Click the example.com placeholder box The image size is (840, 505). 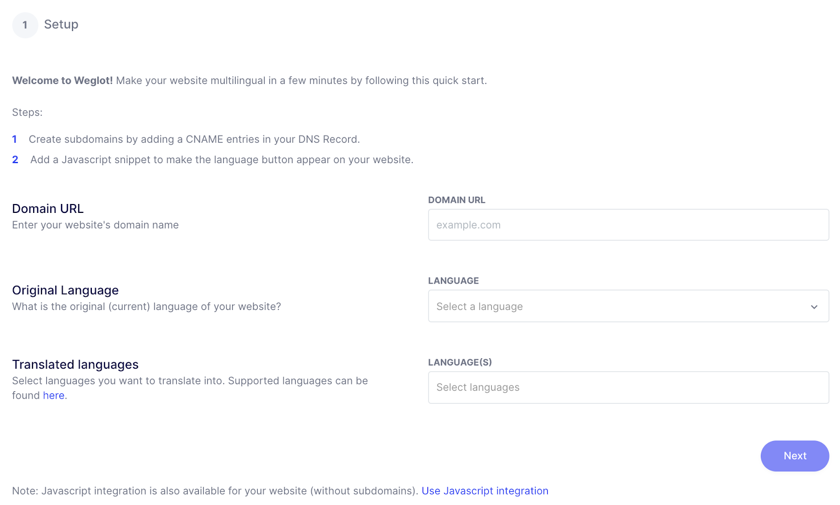(628, 224)
